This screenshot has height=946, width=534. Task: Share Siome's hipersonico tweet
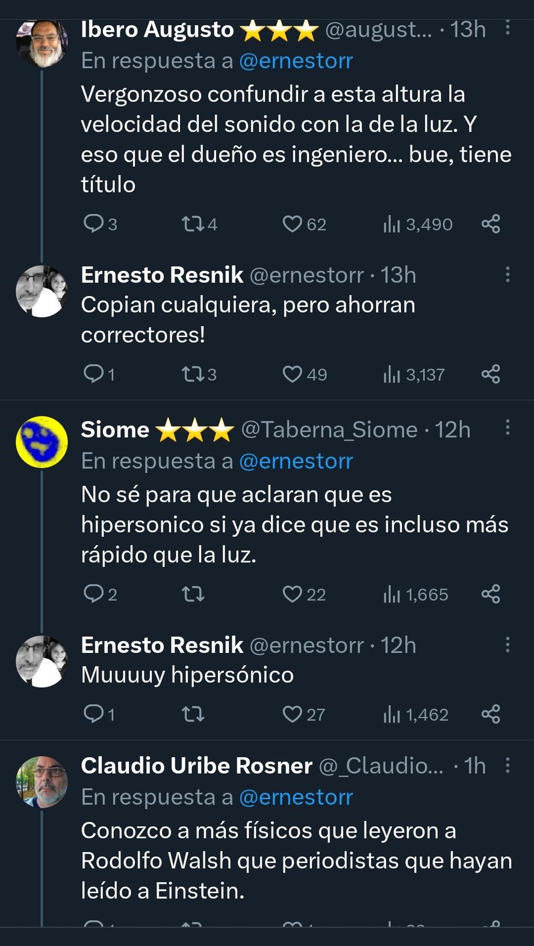pyautogui.click(x=491, y=595)
